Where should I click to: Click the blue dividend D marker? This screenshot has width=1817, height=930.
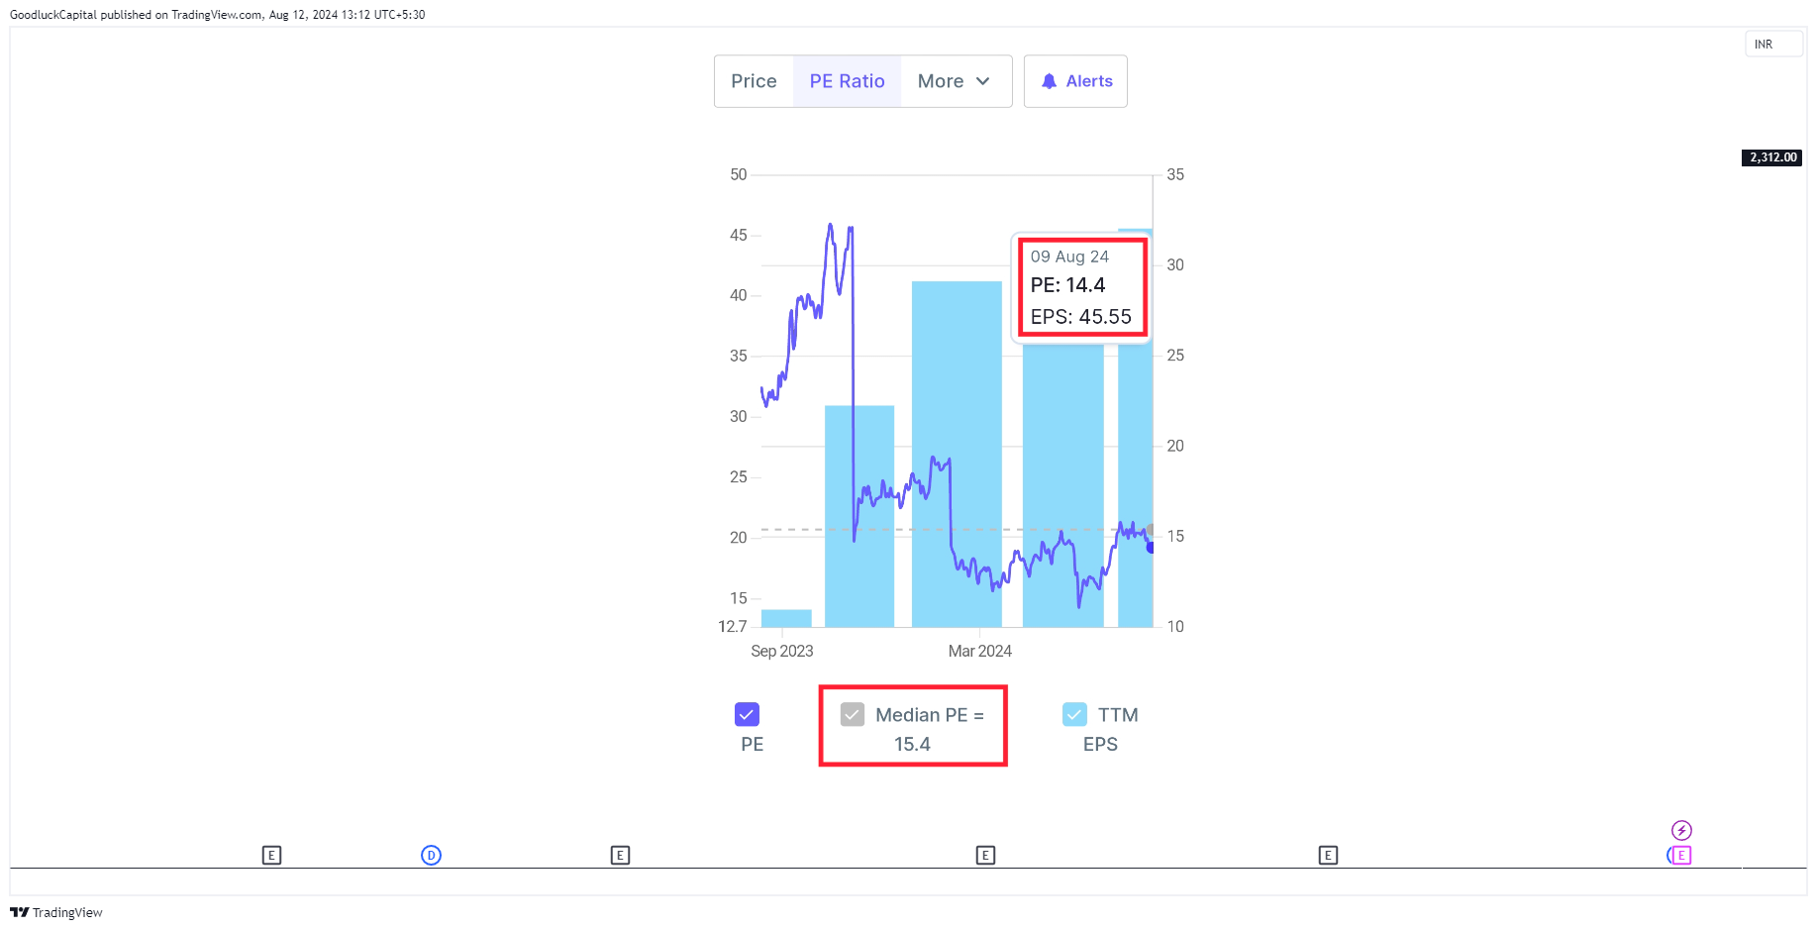pyautogui.click(x=431, y=855)
